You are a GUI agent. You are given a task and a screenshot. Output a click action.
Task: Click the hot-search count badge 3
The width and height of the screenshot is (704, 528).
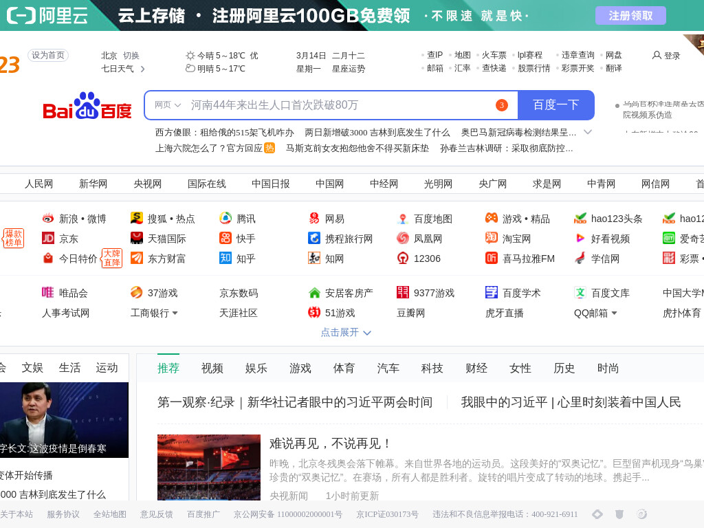pos(501,105)
